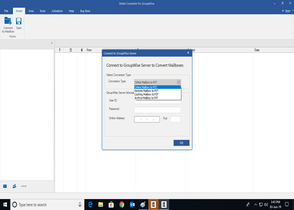Open File Explorer from taskbar
Screen dimensions: 294x210
tap(101, 205)
